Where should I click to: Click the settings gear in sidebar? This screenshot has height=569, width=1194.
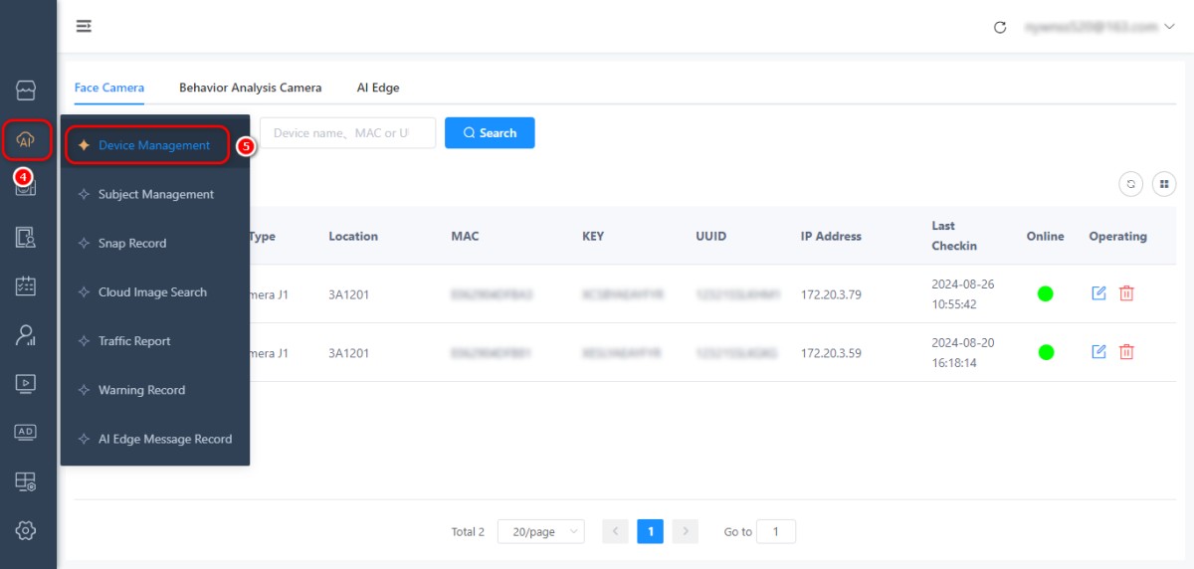point(27,530)
